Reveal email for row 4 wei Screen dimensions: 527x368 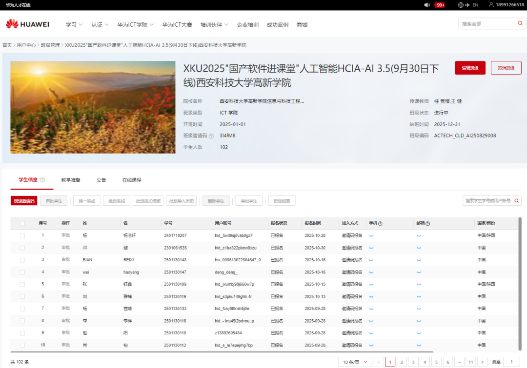tap(419, 272)
